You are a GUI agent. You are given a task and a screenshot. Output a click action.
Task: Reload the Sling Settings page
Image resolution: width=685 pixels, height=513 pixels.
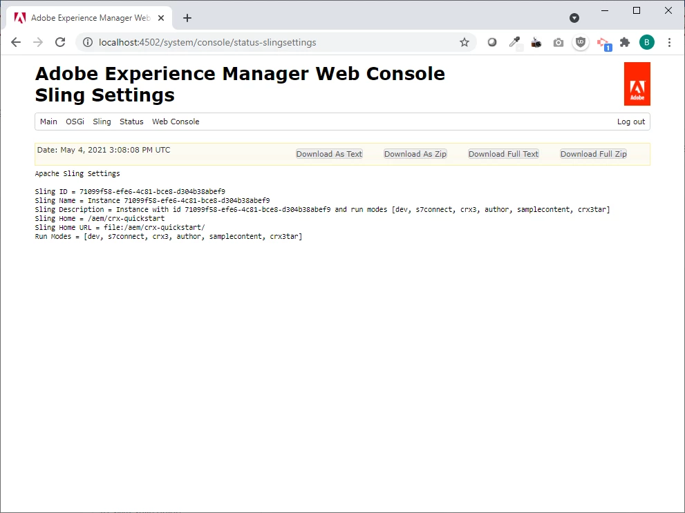(60, 42)
